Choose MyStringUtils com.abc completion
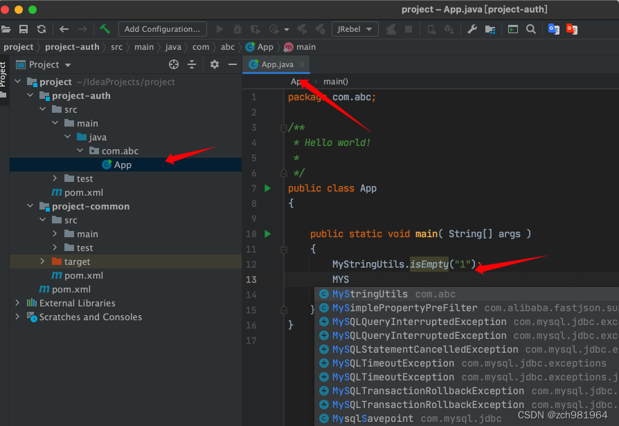 [467, 294]
